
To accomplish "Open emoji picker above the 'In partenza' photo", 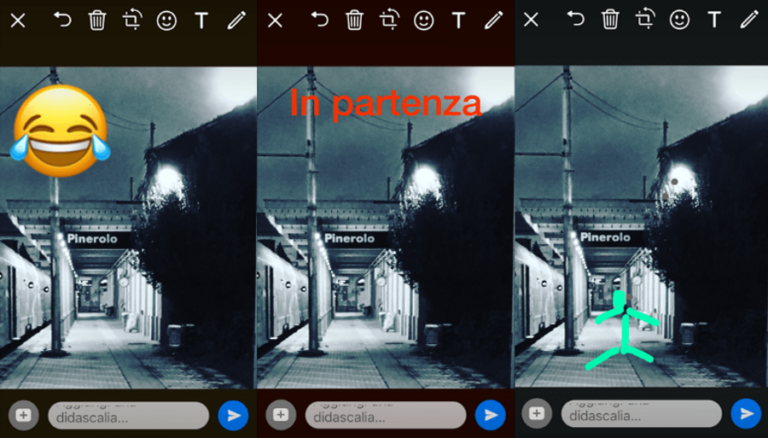I will (423, 20).
